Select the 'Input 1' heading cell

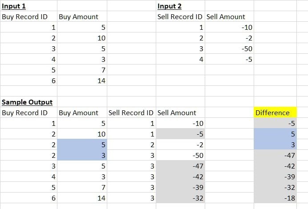point(28,6)
